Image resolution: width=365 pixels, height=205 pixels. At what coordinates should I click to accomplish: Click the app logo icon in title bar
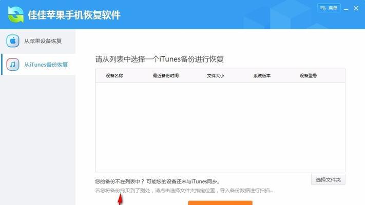16,15
